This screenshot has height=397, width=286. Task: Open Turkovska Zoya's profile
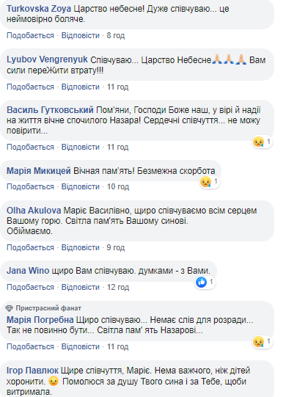pos(39,9)
